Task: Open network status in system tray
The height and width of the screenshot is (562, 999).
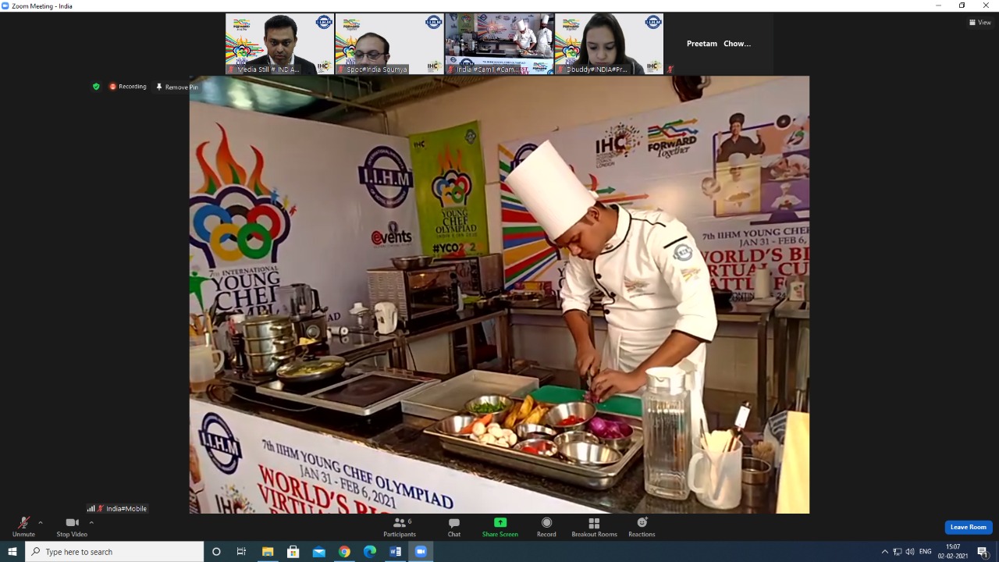Action: pyautogui.click(x=898, y=552)
